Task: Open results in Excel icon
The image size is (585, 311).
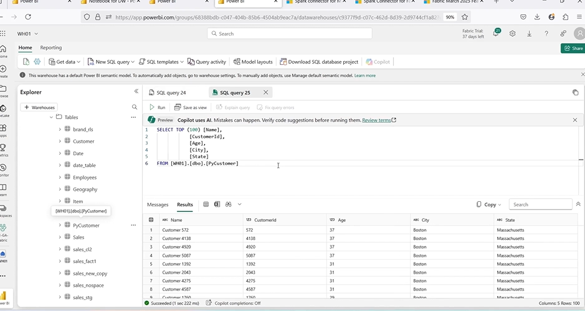Action: pyautogui.click(x=217, y=204)
